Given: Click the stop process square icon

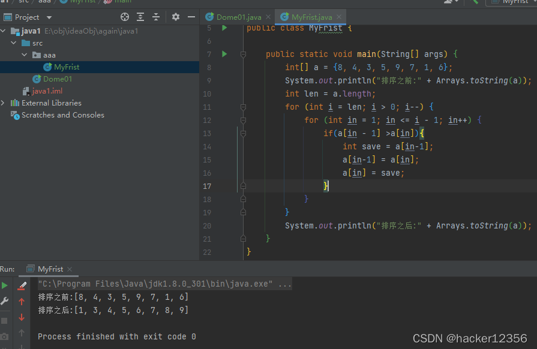Looking at the screenshot, I should pyautogui.click(x=4, y=321).
